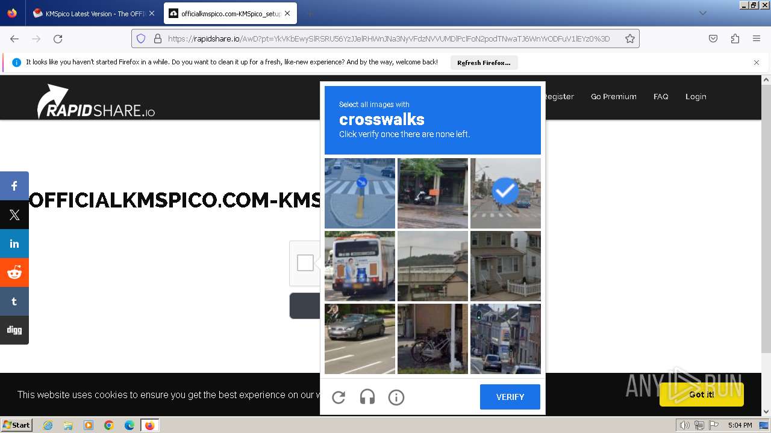Click Refresh Firefox button
The width and height of the screenshot is (771, 433).
click(484, 63)
